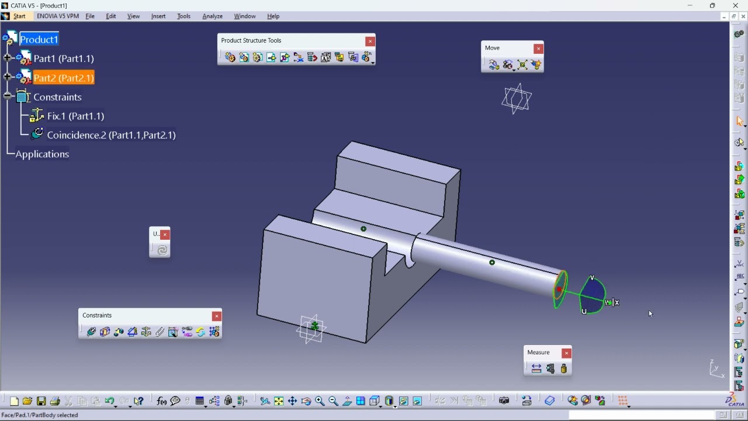Insert a new Component from Product Structure Tools
Image resolution: width=748 pixels, height=421 pixels.
pos(230,57)
